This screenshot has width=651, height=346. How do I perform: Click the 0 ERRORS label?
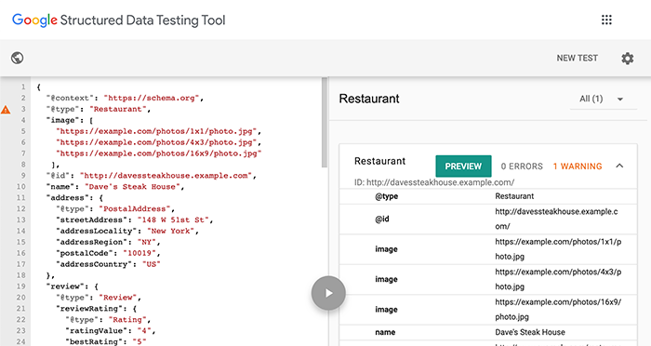click(x=522, y=166)
